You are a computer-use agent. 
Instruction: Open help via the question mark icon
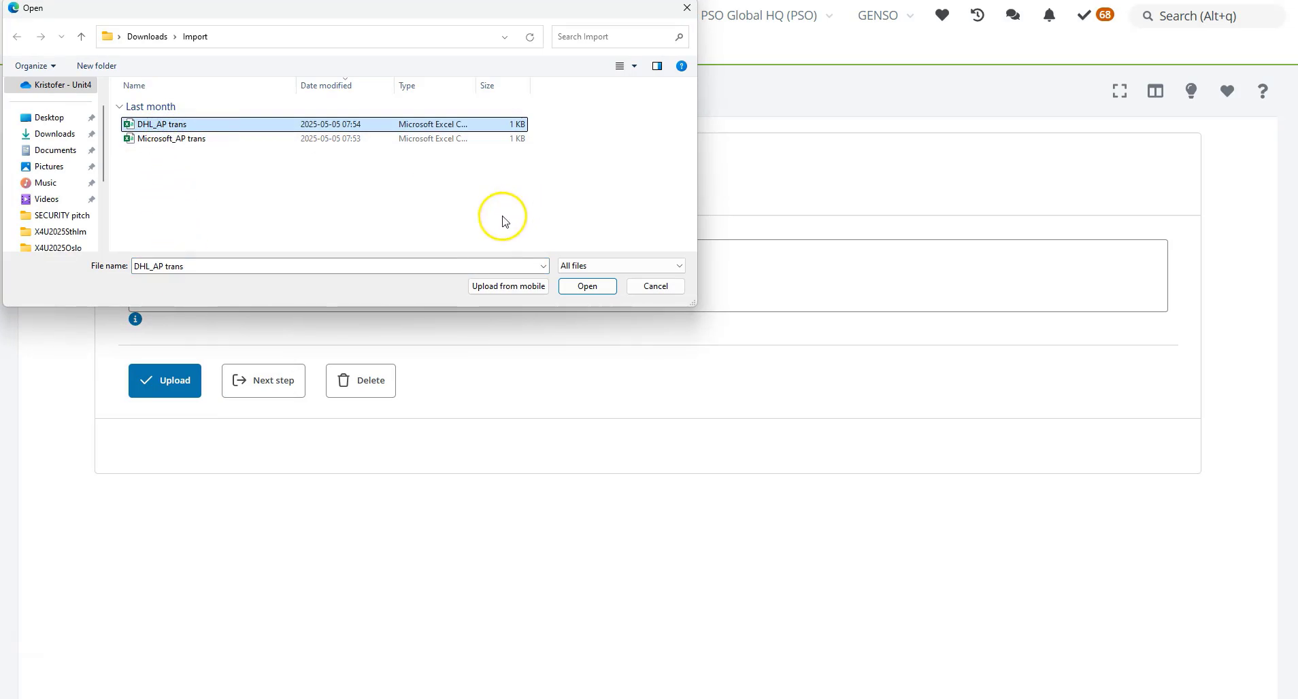tap(1263, 90)
